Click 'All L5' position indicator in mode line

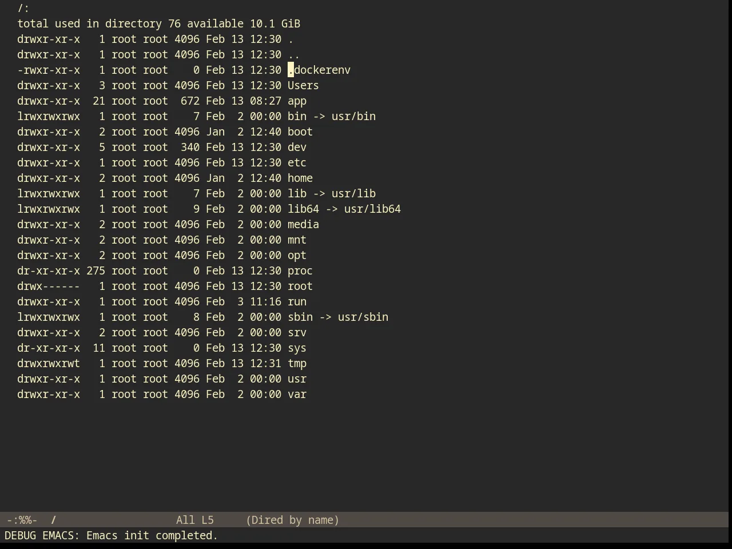click(x=195, y=520)
